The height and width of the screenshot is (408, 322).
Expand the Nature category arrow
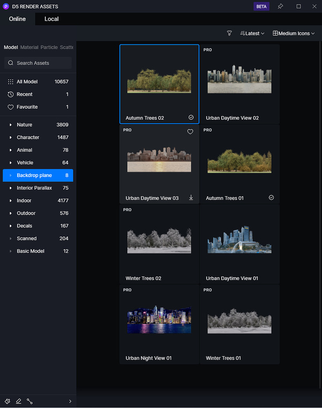tap(11, 125)
